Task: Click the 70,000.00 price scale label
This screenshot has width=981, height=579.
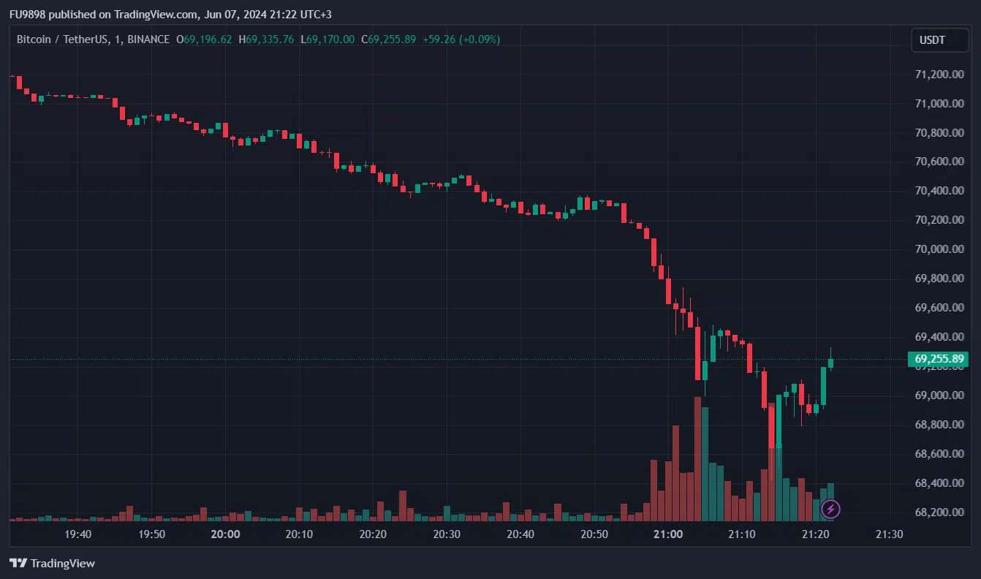Action: 939,249
